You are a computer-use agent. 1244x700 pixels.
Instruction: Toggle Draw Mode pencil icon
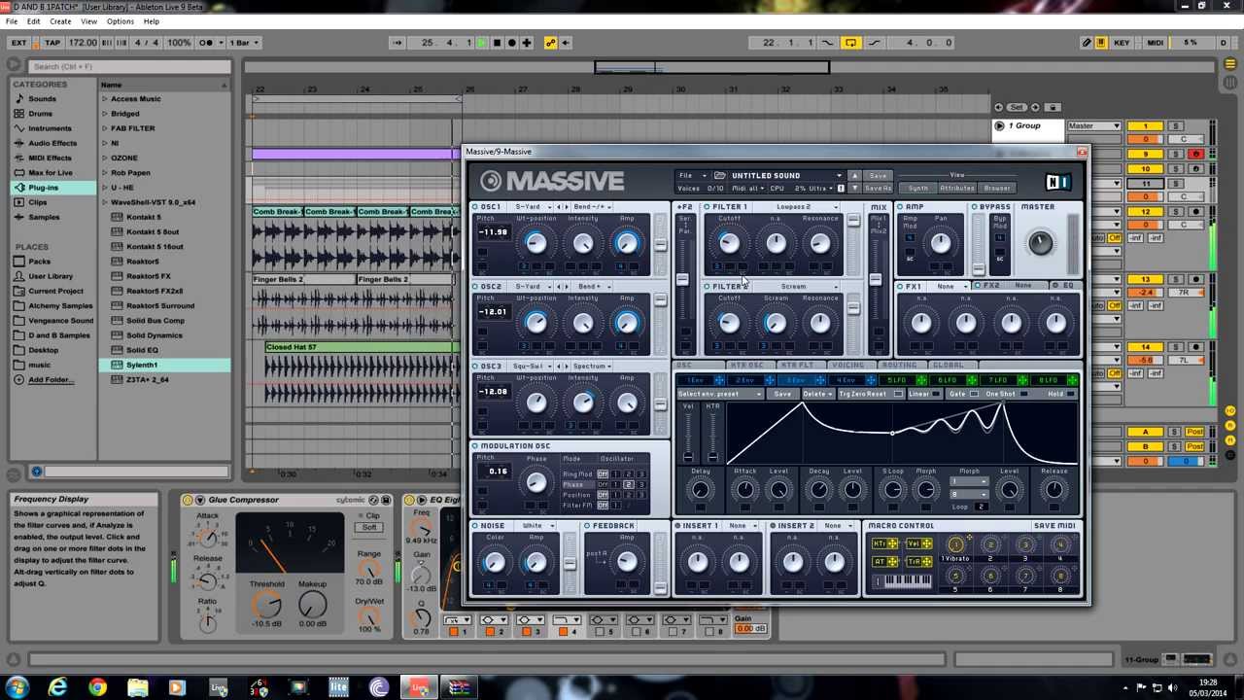click(1087, 43)
